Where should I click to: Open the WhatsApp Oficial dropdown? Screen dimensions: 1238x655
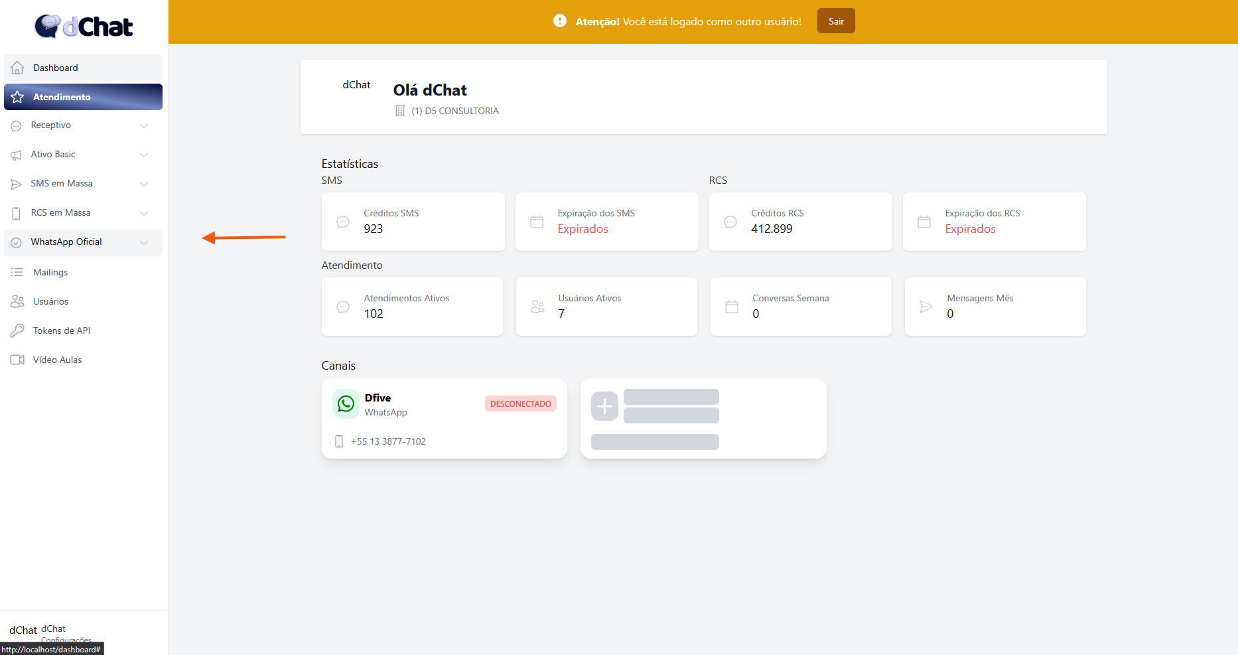point(144,242)
